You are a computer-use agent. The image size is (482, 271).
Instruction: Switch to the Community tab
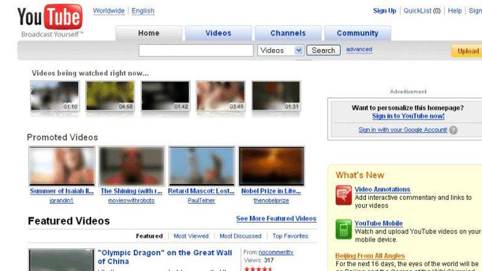tap(357, 33)
